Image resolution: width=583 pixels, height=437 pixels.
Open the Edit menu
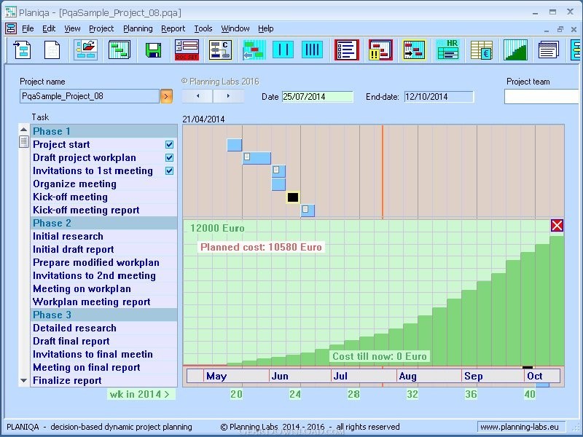click(49, 28)
